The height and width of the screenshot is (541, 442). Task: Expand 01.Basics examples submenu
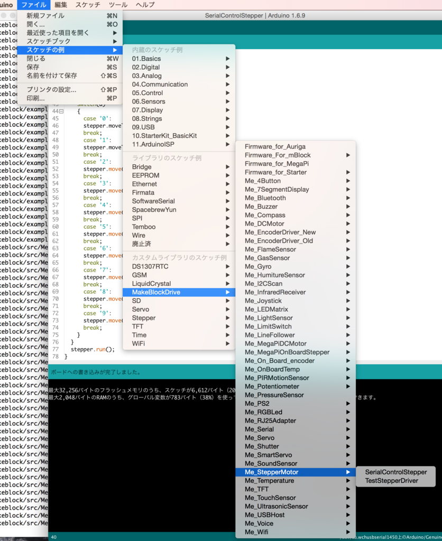click(x=179, y=59)
